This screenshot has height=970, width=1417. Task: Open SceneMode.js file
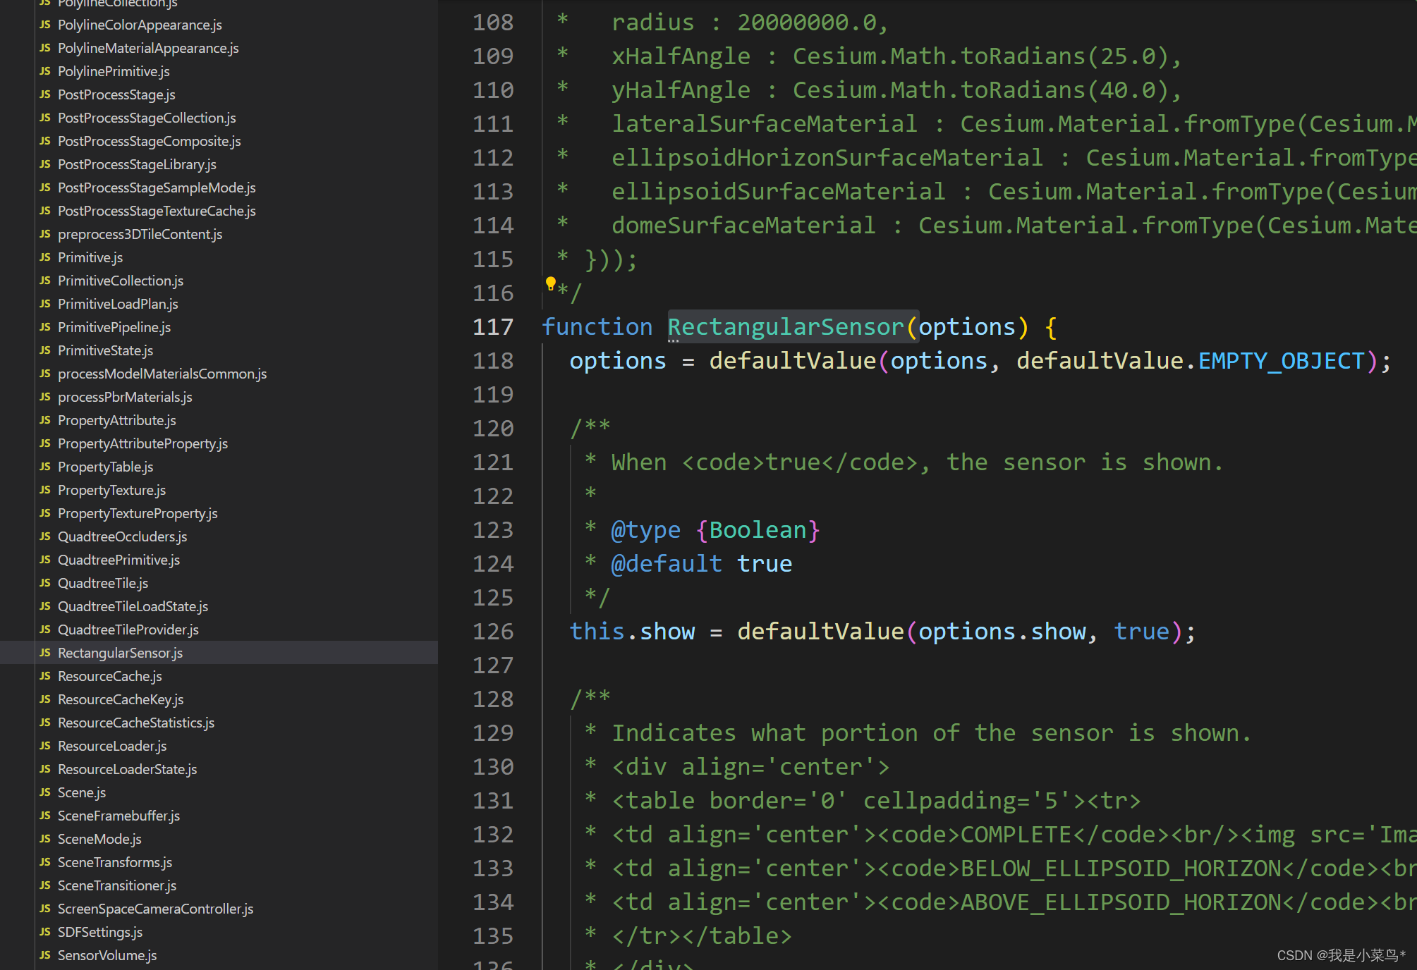coord(99,839)
